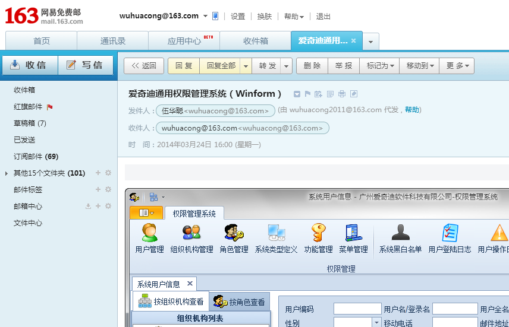Click the 角色管理 icon in the embedded ribbon
The width and height of the screenshot is (509, 327).
click(x=234, y=233)
